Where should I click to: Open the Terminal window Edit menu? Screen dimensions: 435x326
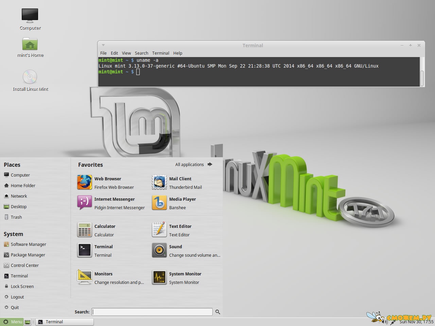pyautogui.click(x=114, y=53)
